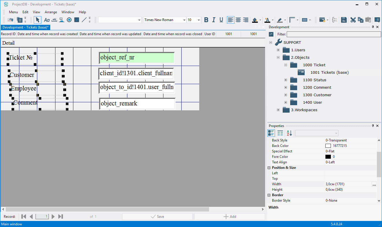The height and width of the screenshot is (227, 382).
Task: Collapse the Position & Size section
Action: coord(269,168)
